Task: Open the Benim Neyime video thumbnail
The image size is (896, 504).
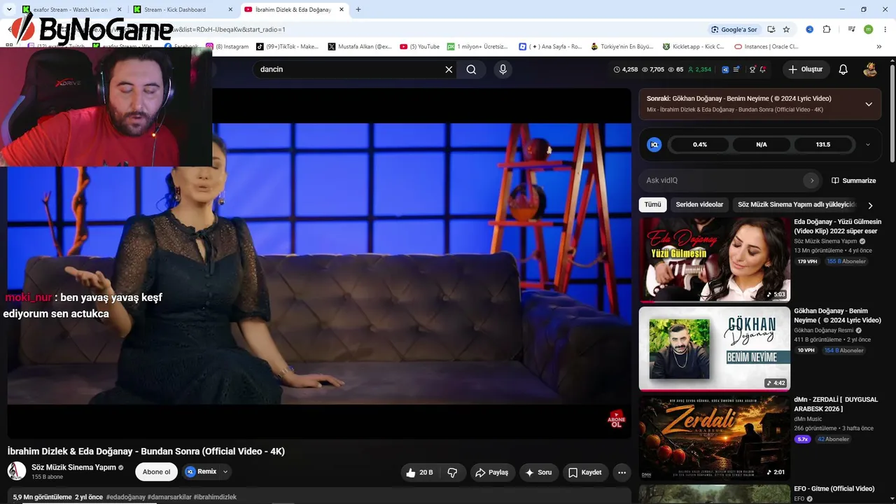Action: (x=714, y=349)
